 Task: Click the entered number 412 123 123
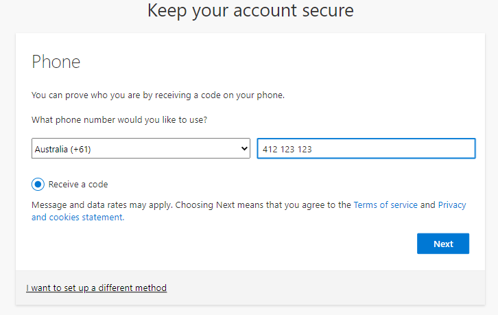[288, 149]
